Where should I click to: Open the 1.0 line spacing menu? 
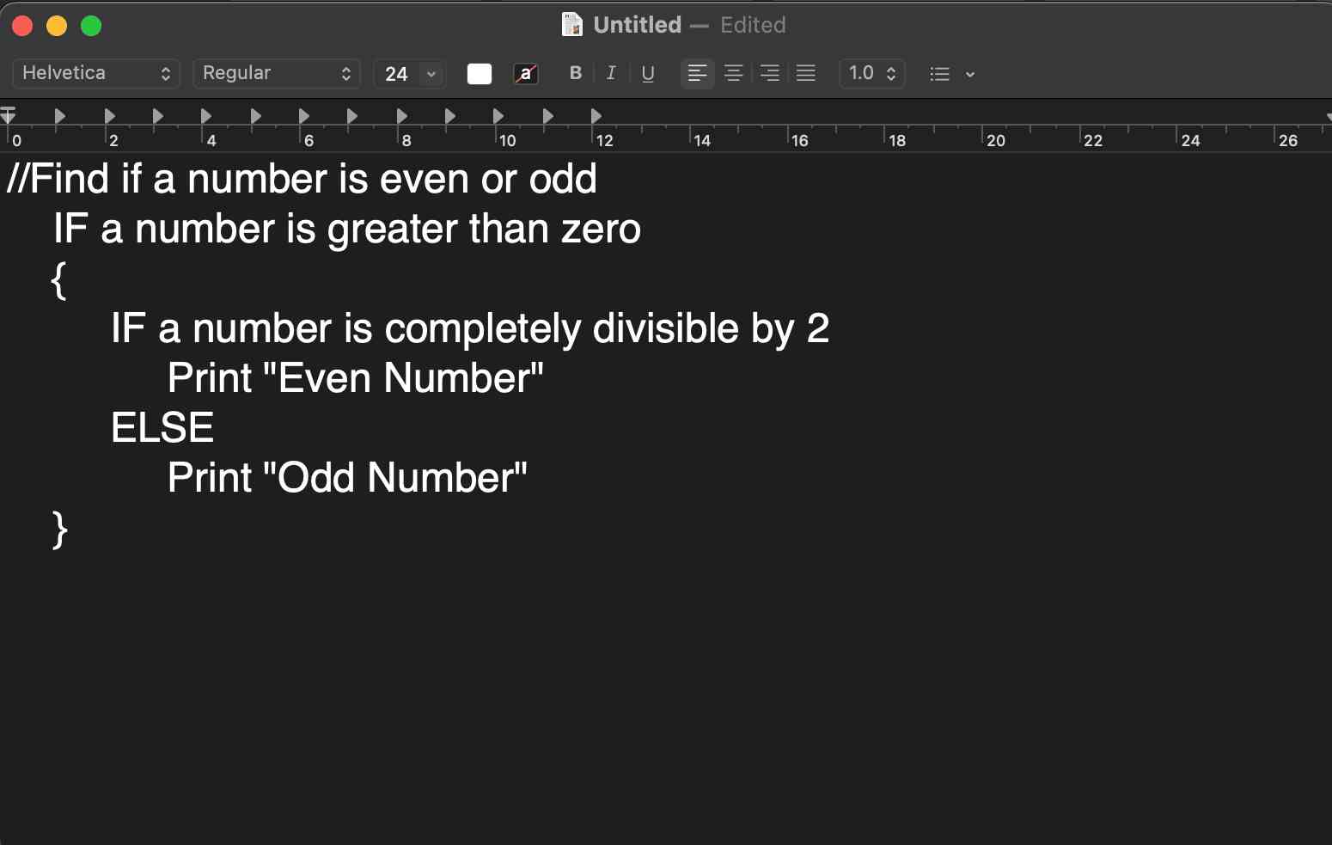click(871, 74)
